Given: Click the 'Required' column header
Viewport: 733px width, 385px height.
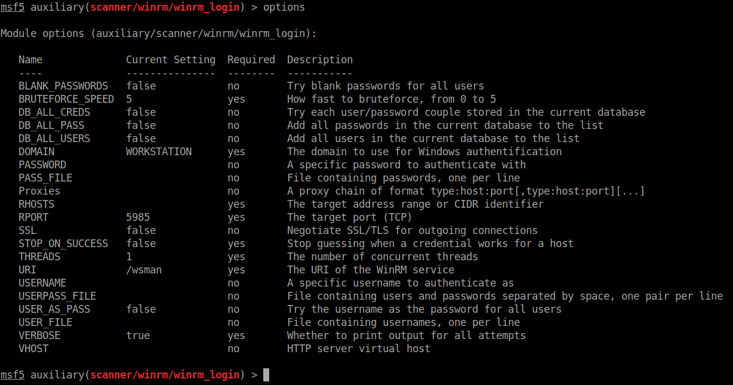Looking at the screenshot, I should pyautogui.click(x=251, y=60).
